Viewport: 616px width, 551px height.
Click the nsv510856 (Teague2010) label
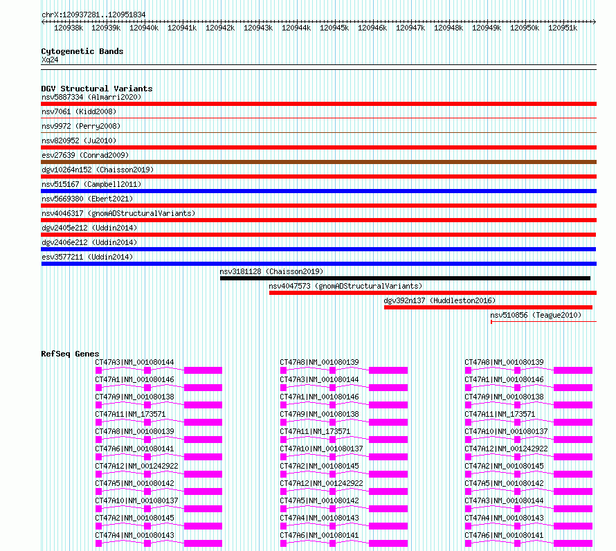536,315
